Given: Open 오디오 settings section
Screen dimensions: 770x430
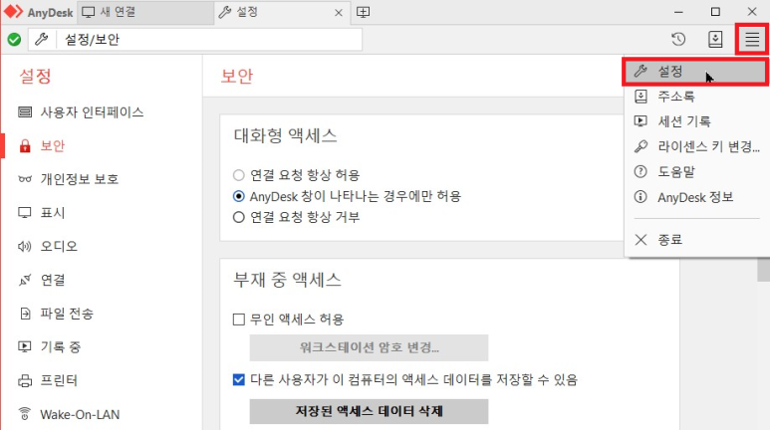Looking at the screenshot, I should click(59, 246).
